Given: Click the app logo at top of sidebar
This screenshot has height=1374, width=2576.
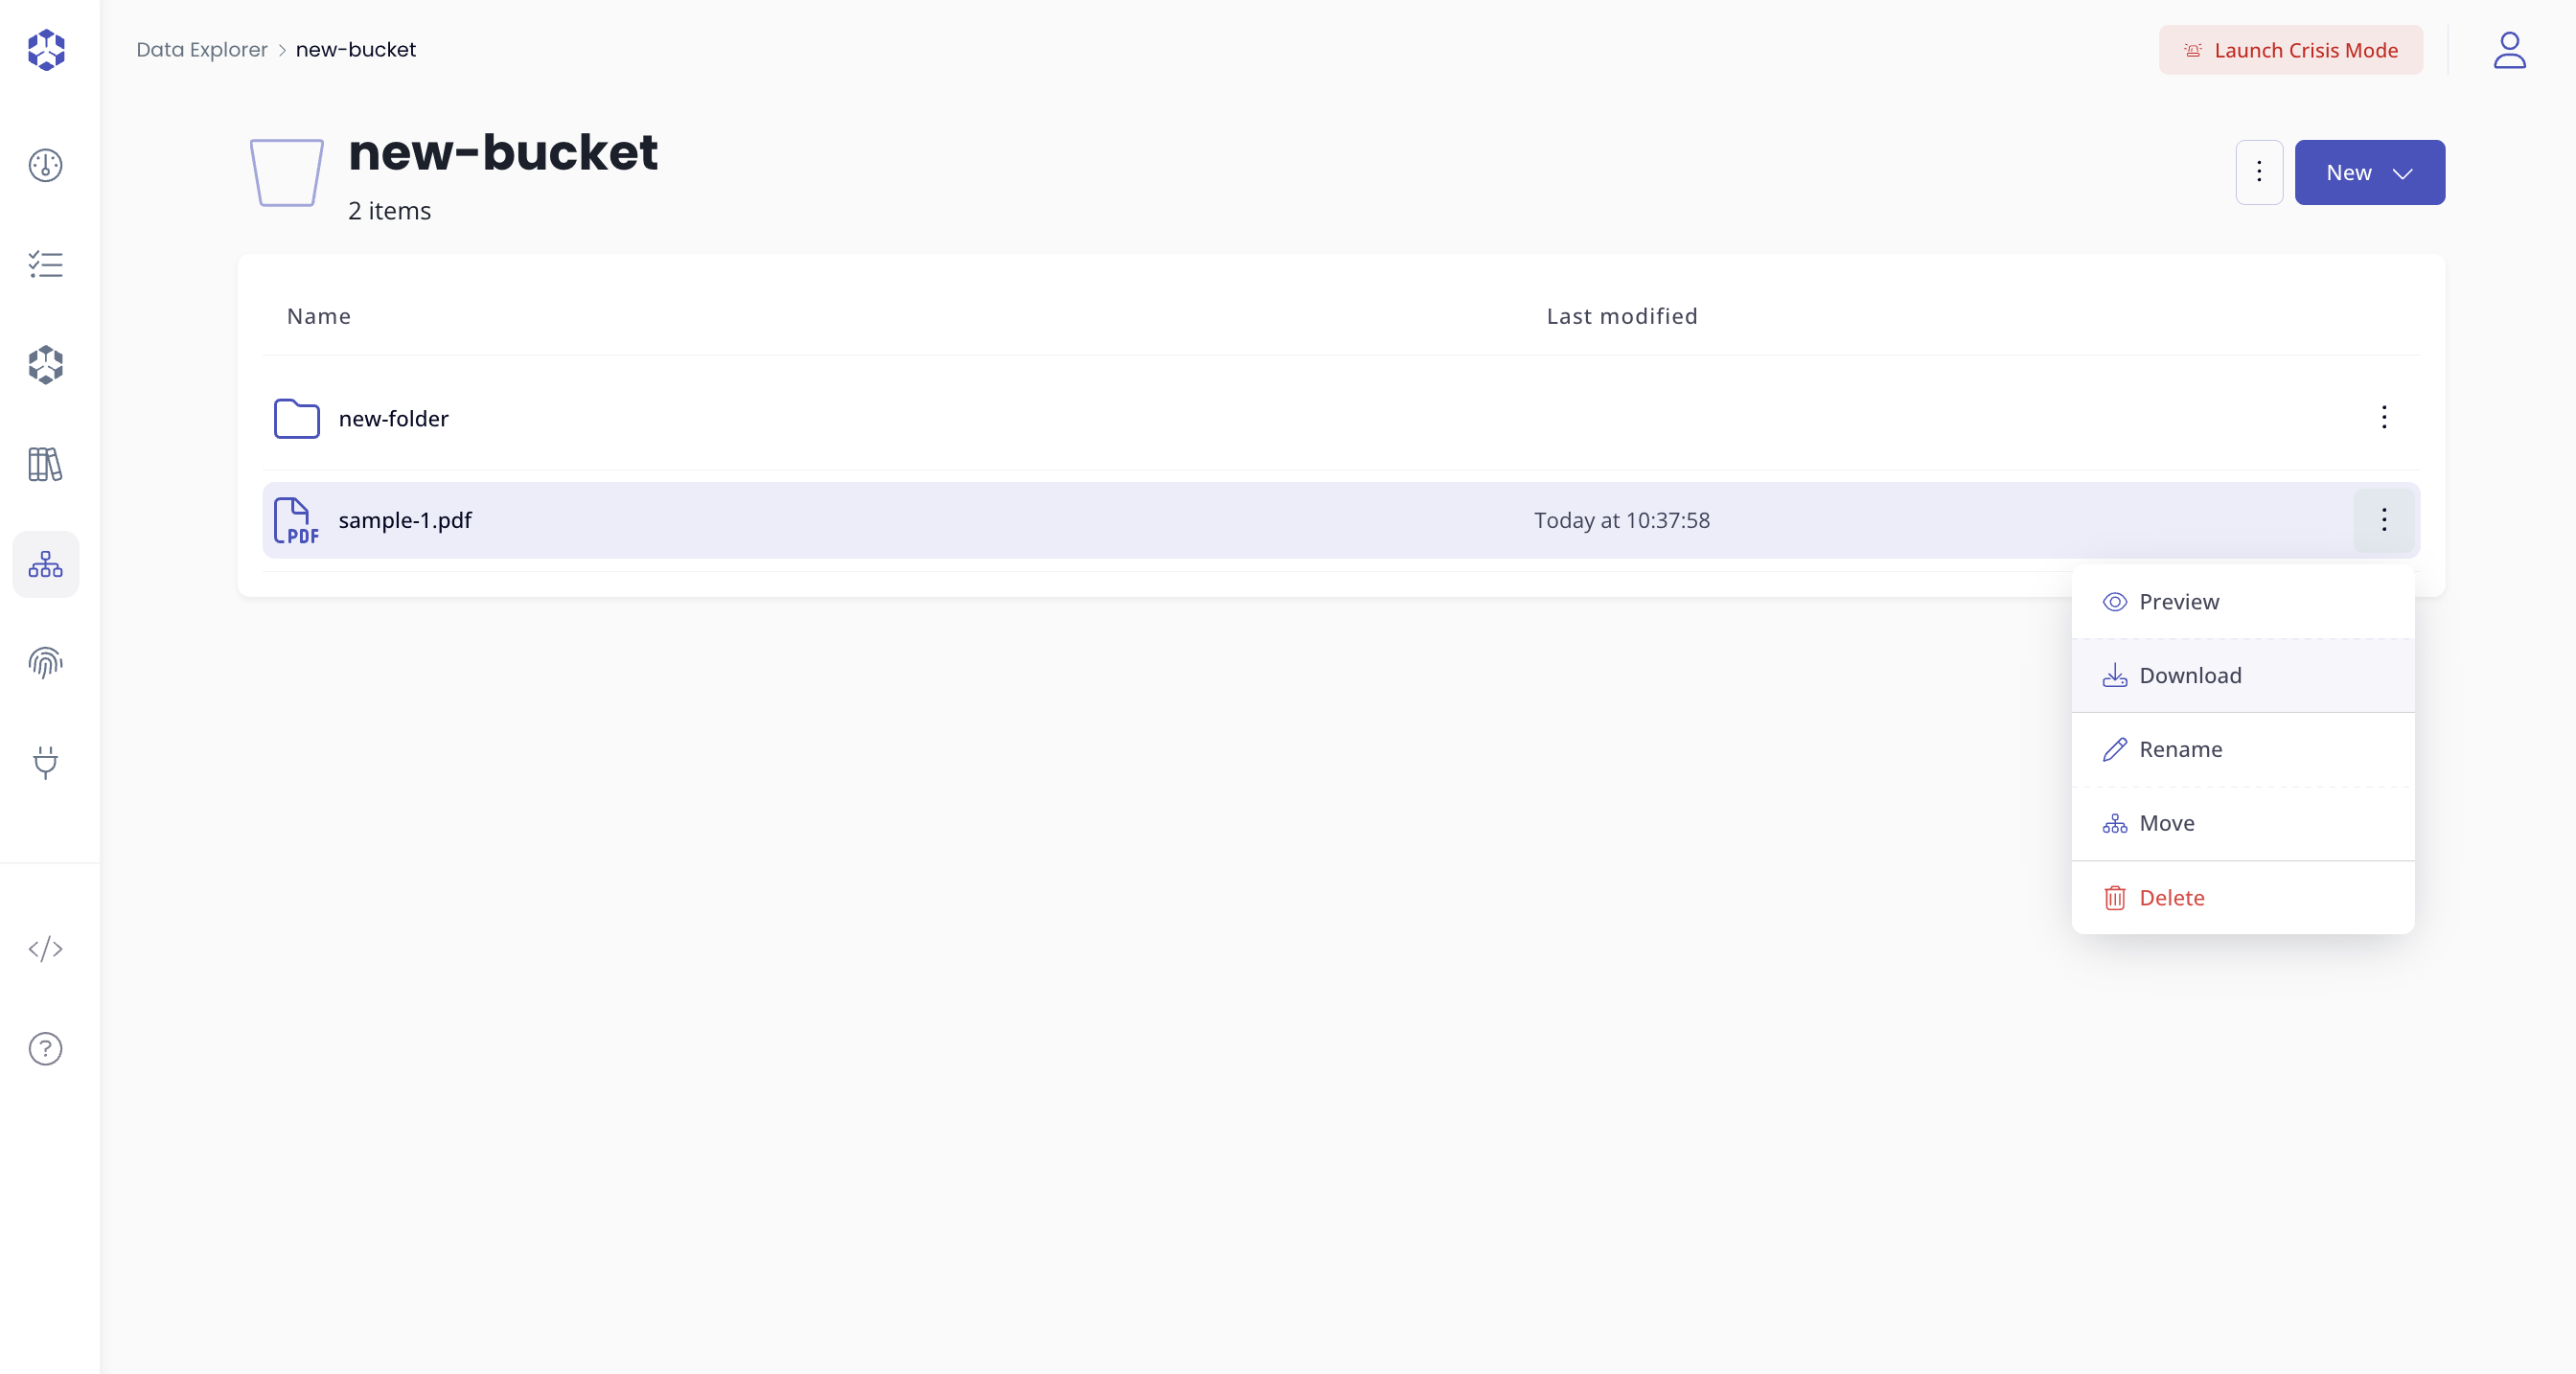Looking at the screenshot, I should (x=45, y=50).
